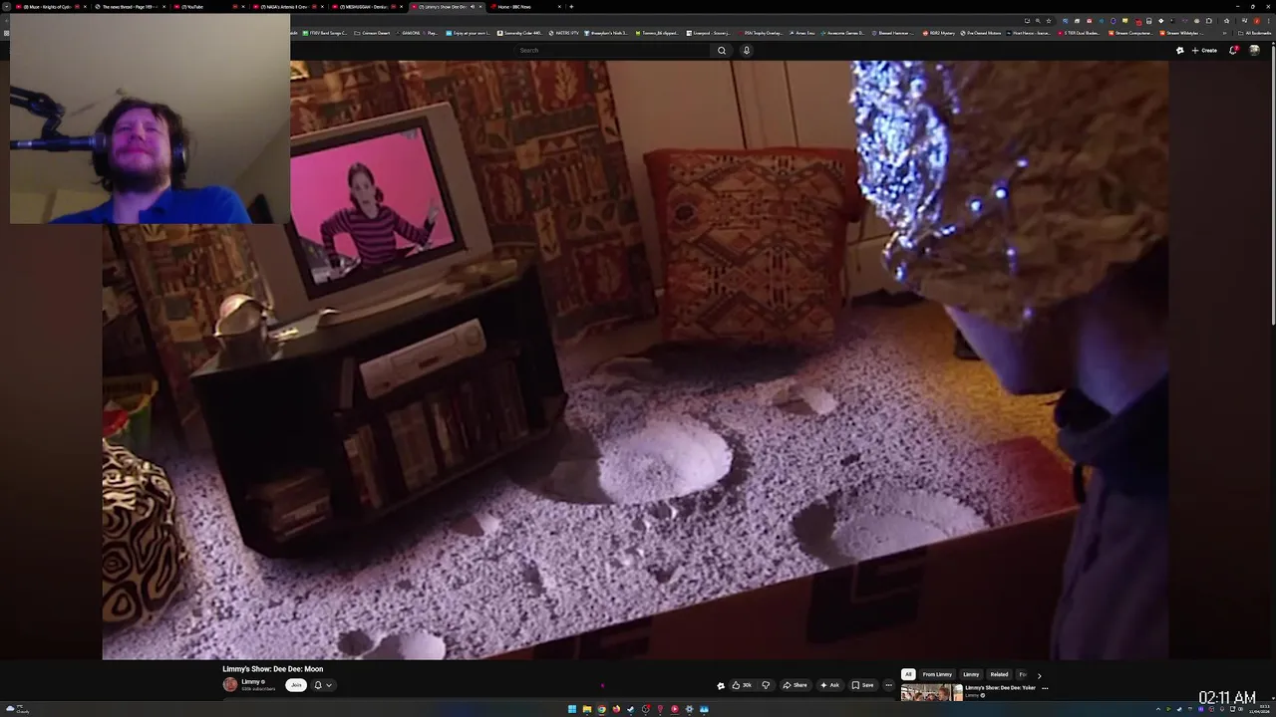Open the RDR2 Mystery bookmark
Image resolution: width=1276 pixels, height=717 pixels.
939,33
